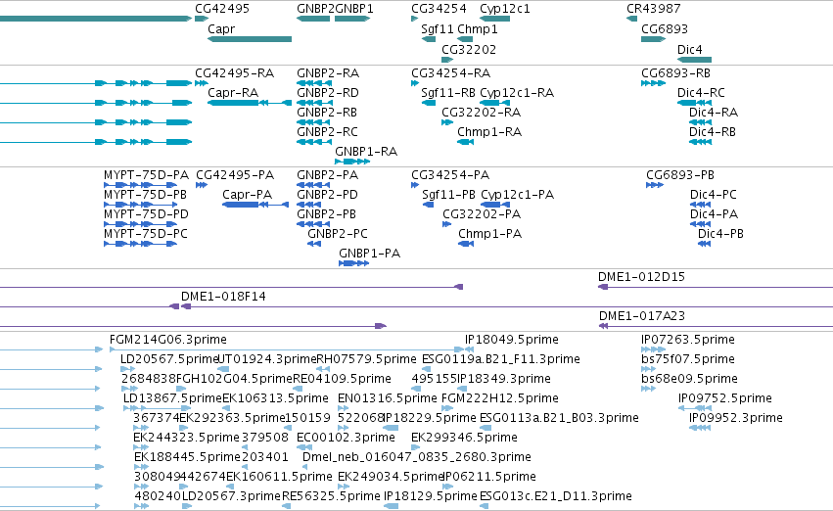Select transcript Dic4-RA

[x=714, y=113]
